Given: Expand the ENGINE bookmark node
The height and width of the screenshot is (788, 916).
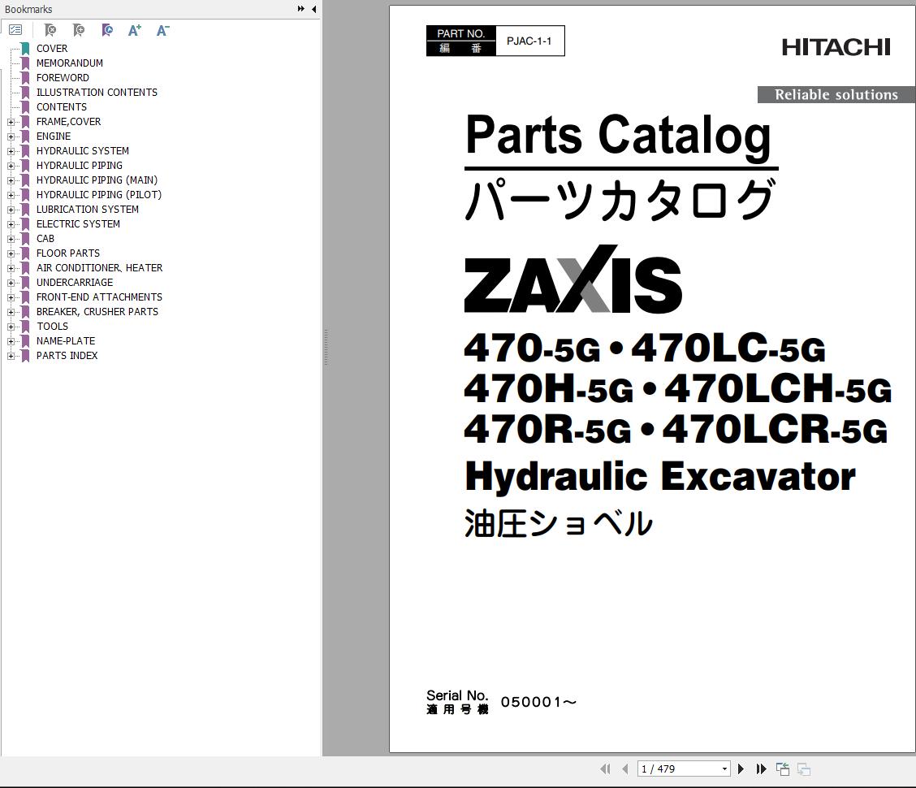Looking at the screenshot, I should tap(11, 136).
